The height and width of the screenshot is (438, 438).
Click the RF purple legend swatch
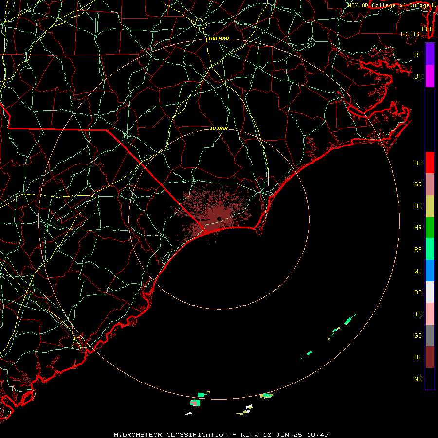point(430,54)
